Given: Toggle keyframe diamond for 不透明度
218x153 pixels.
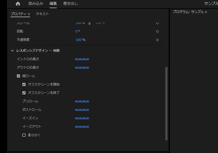Looking at the screenshot, I should click(157, 40).
